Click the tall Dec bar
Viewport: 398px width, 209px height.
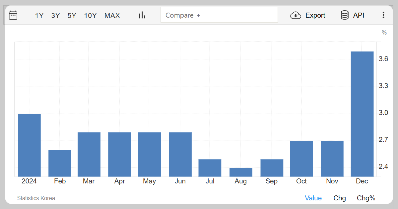(x=362, y=114)
